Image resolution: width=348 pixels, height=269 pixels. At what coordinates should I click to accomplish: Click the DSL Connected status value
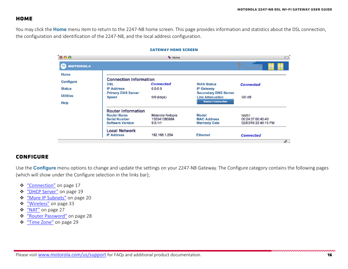point(161,84)
